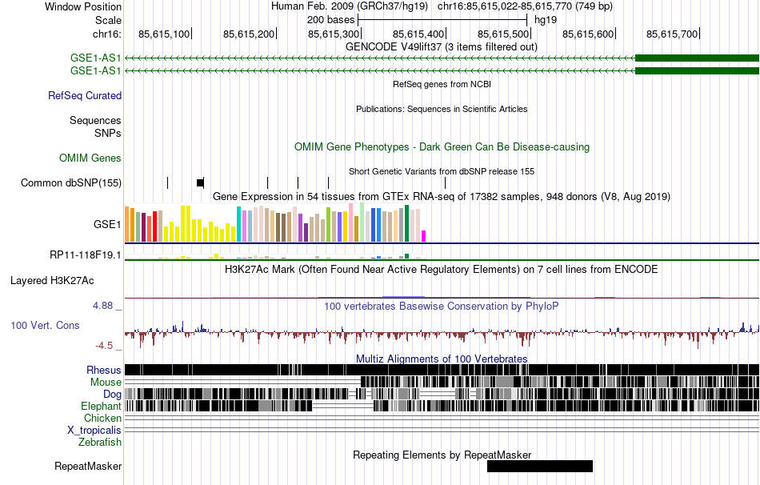Click the Publications Sequences in Scientific Articles title

point(442,109)
